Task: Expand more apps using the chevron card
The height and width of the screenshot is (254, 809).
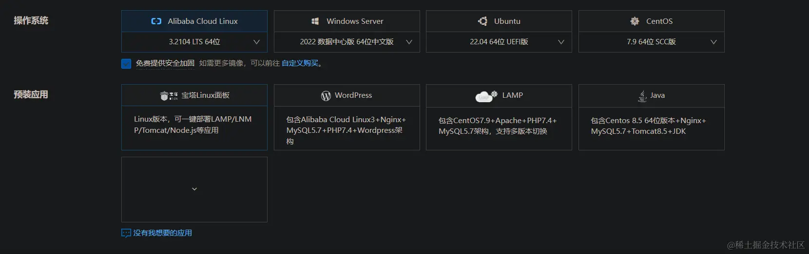Action: 194,189
